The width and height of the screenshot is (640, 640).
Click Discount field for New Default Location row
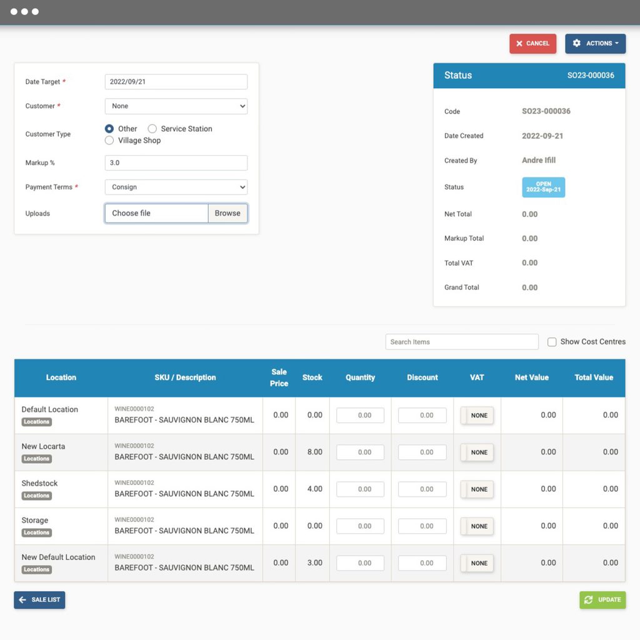tap(422, 563)
